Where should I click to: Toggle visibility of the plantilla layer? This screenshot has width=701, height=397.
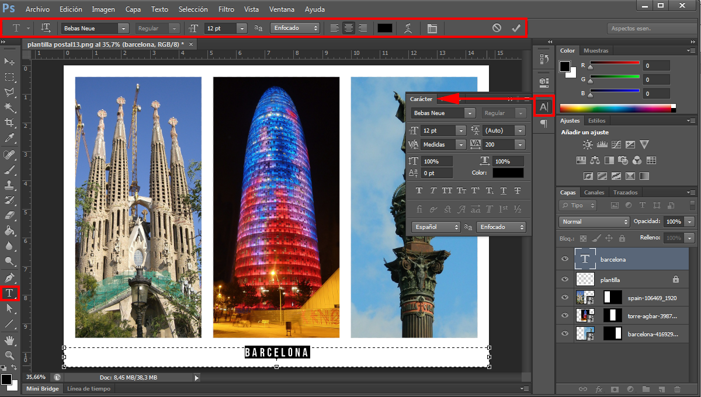click(x=564, y=279)
